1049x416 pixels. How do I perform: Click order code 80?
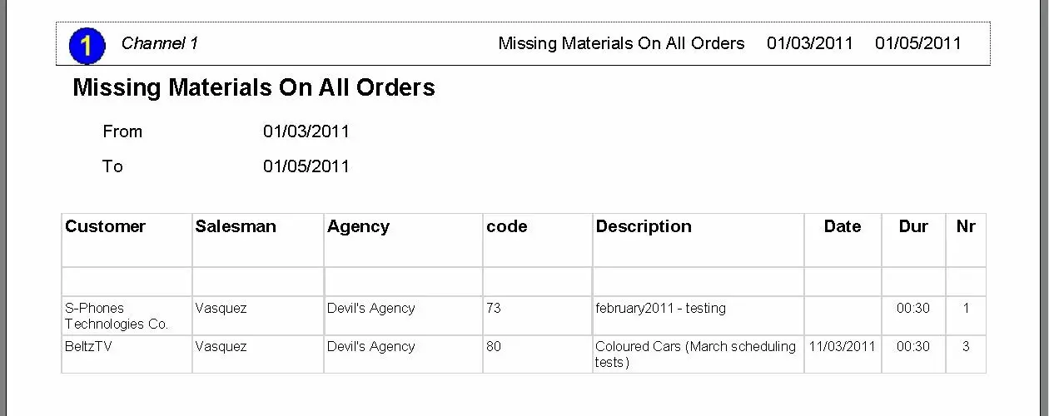[x=494, y=346]
